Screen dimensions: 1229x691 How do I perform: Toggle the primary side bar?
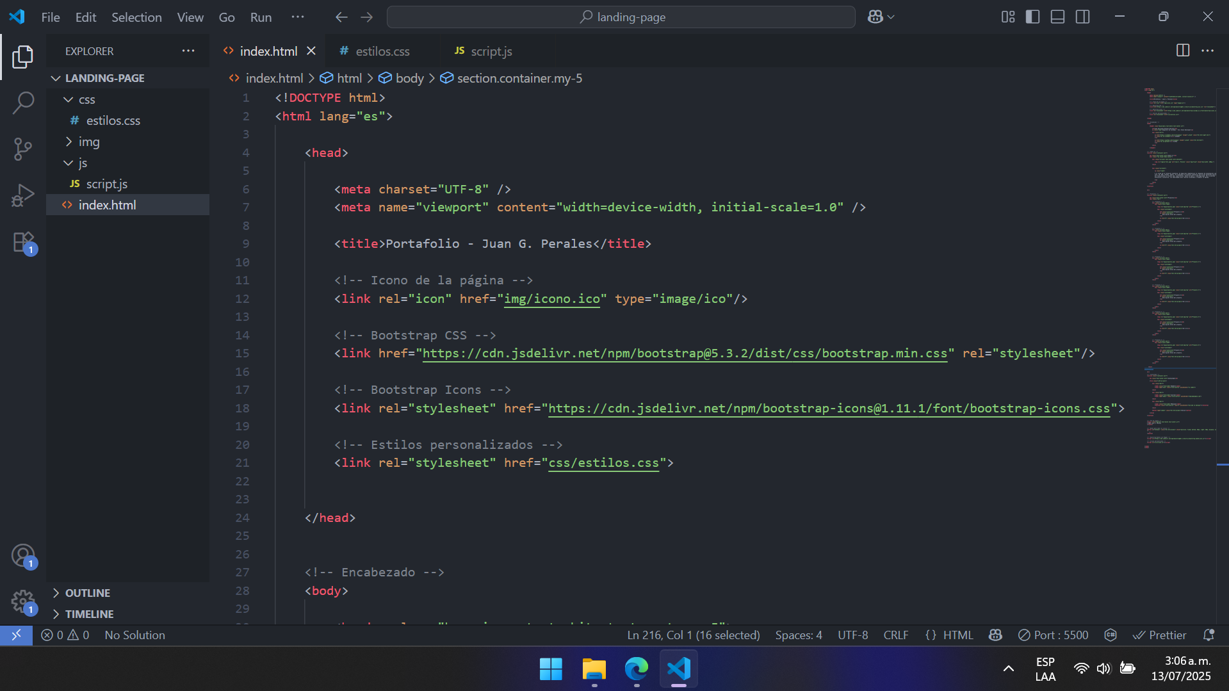tap(1032, 17)
